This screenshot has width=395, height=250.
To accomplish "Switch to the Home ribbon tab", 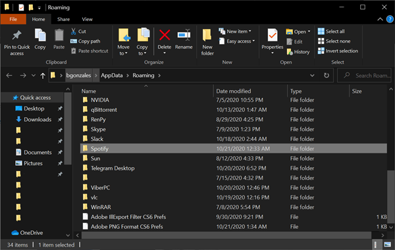I will click(38, 19).
